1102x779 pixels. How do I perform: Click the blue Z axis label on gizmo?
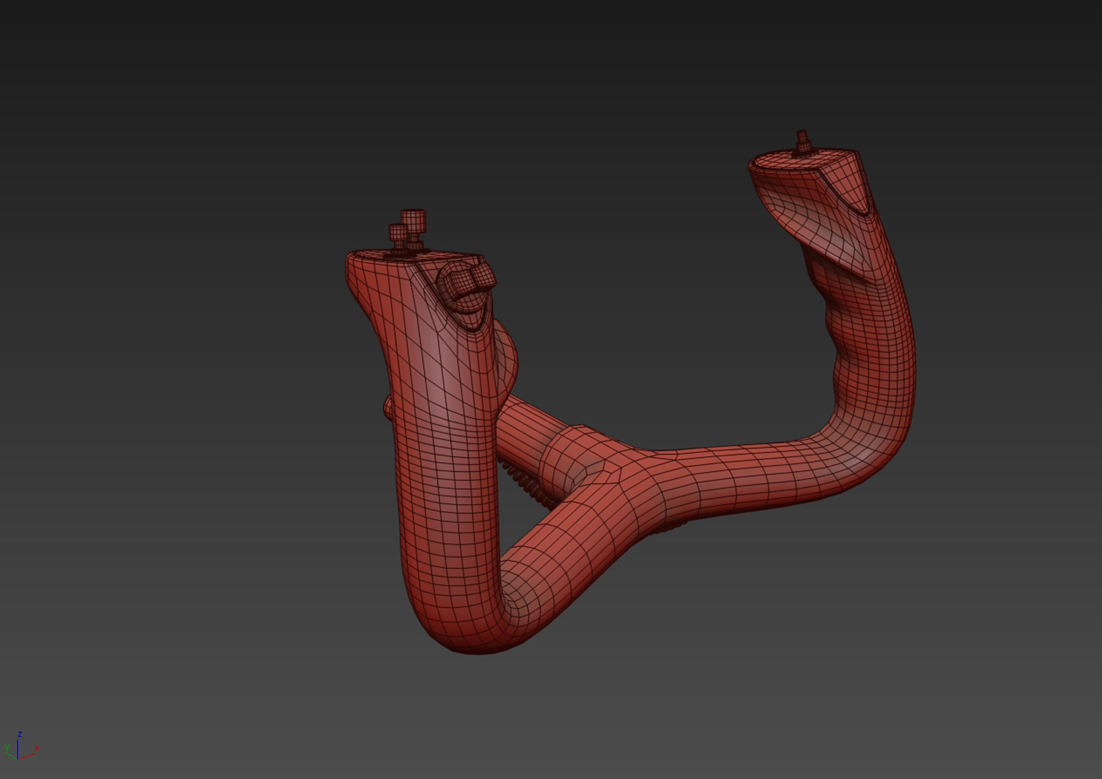19,734
